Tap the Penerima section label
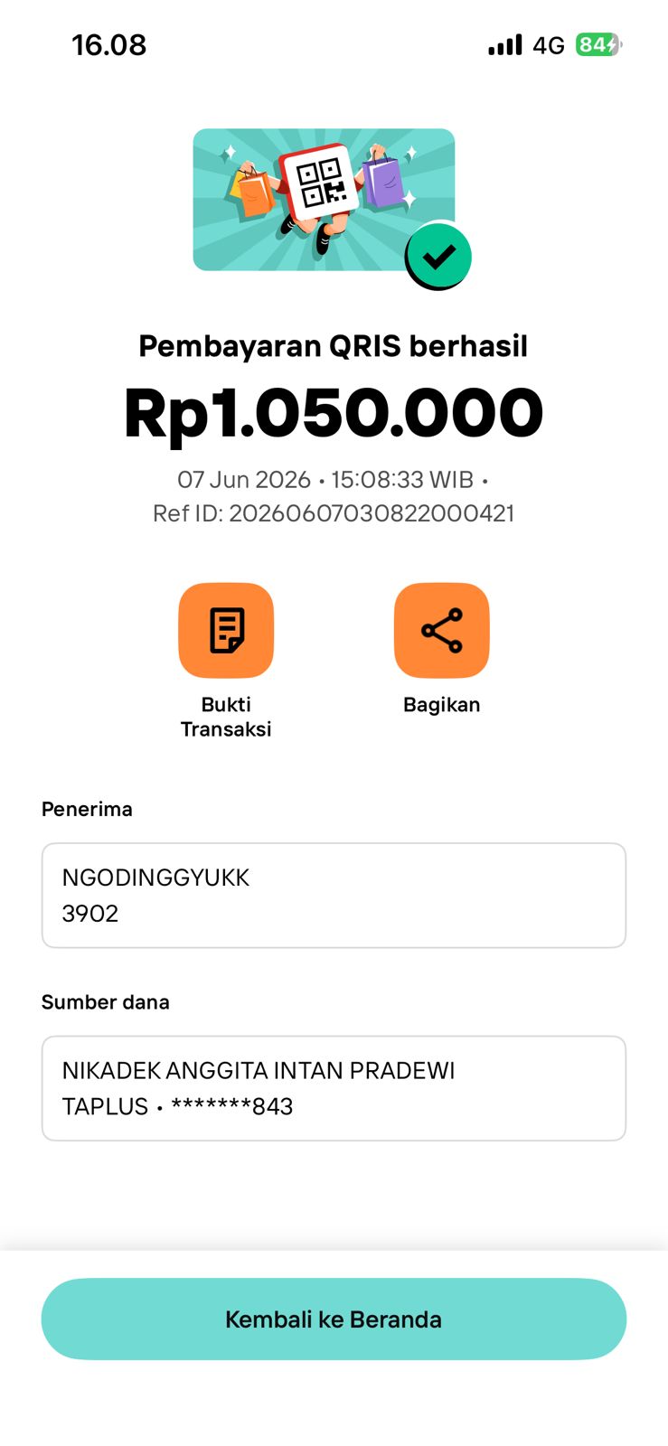The height and width of the screenshot is (1446, 668). point(87,809)
